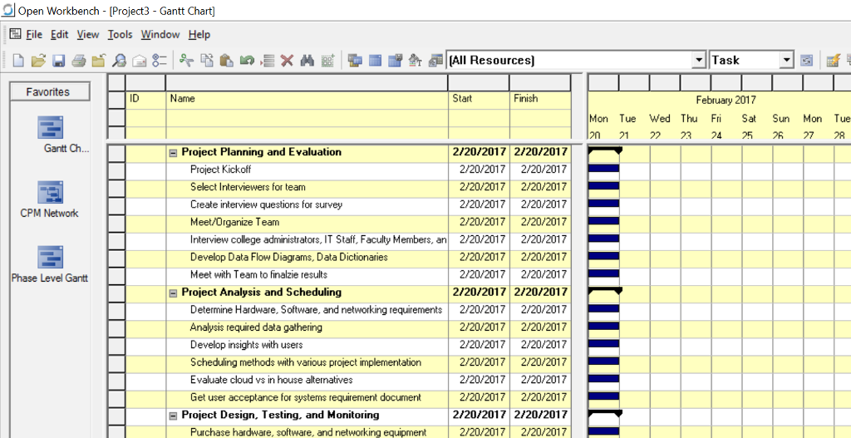The image size is (851, 438).
Task: Click the blue table view icon
Action: [375, 60]
